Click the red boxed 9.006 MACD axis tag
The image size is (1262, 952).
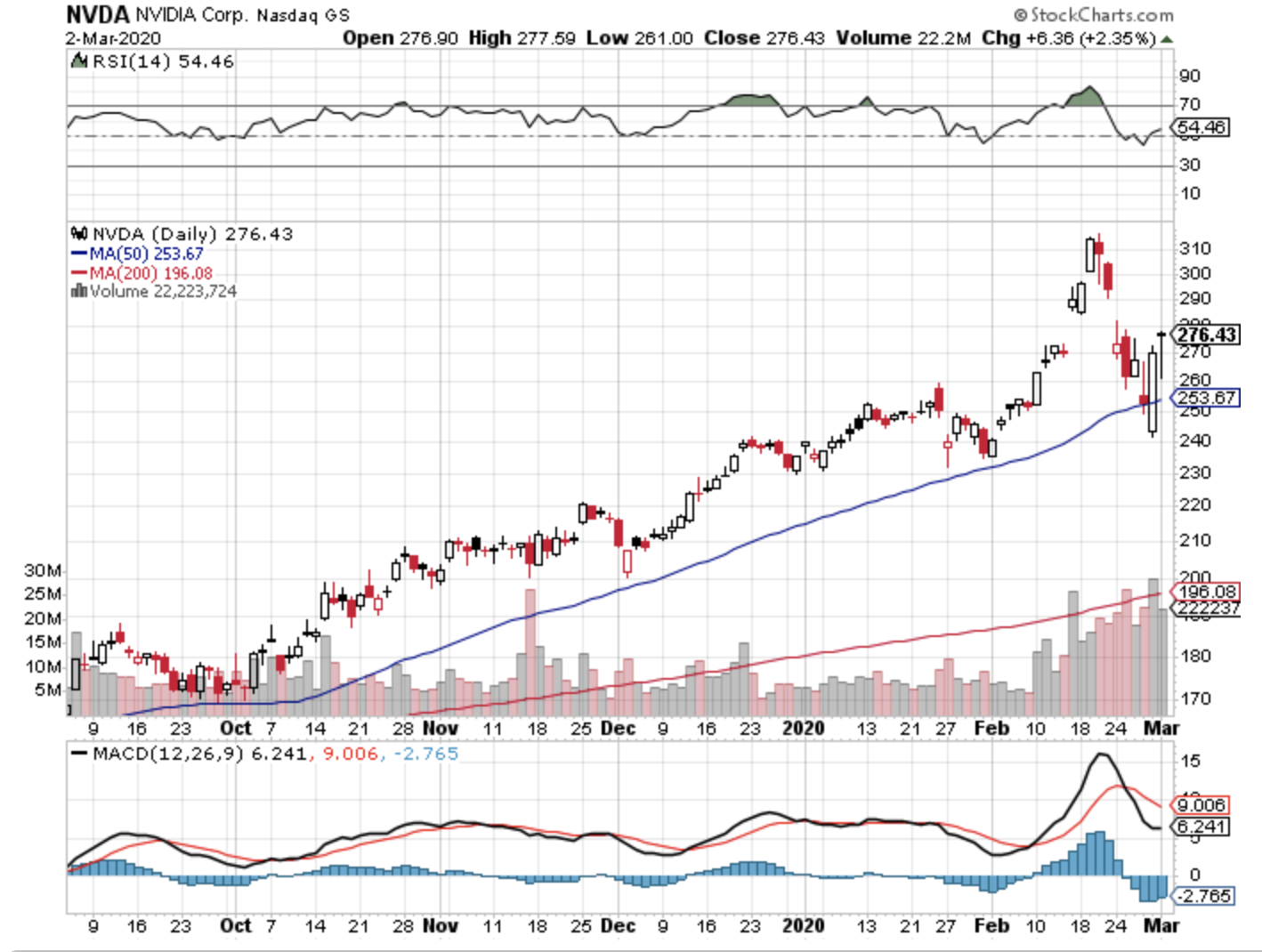pos(1201,805)
